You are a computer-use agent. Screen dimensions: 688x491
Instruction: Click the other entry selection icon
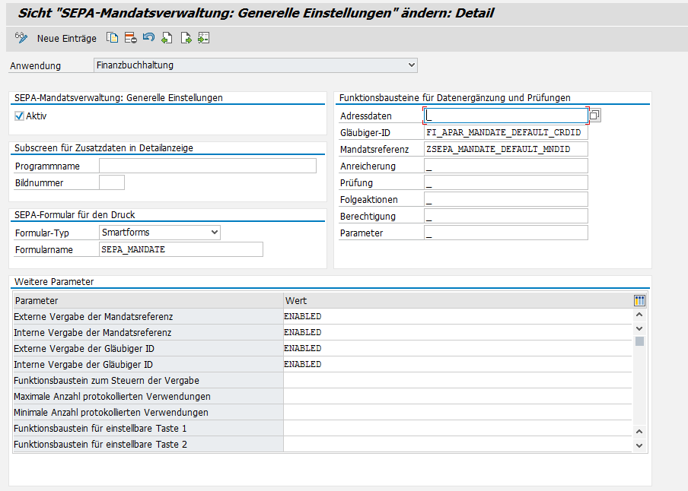pyautogui.click(x=203, y=38)
